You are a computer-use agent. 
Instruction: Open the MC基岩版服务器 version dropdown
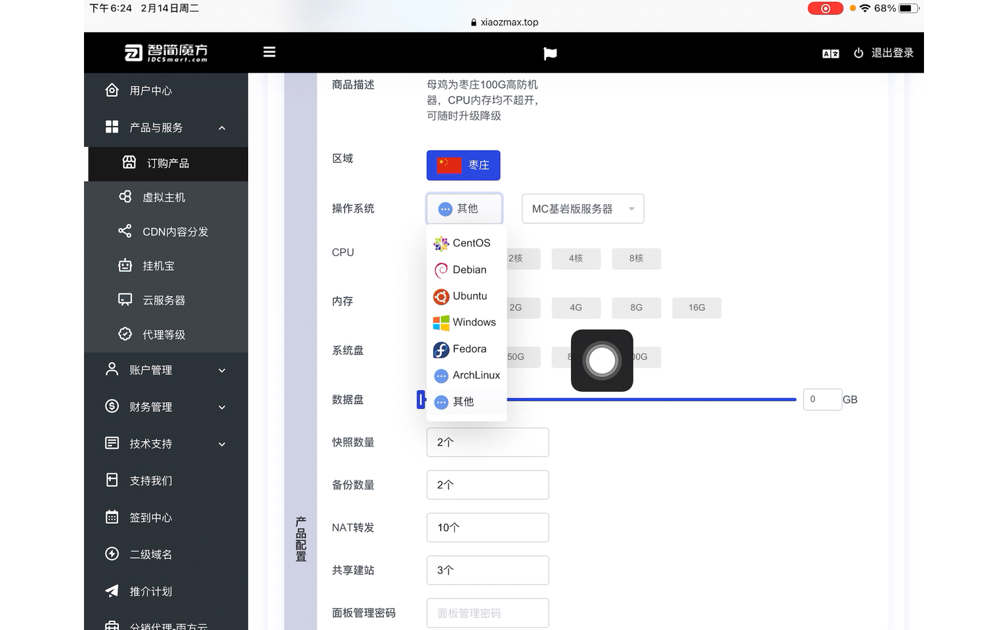point(583,209)
